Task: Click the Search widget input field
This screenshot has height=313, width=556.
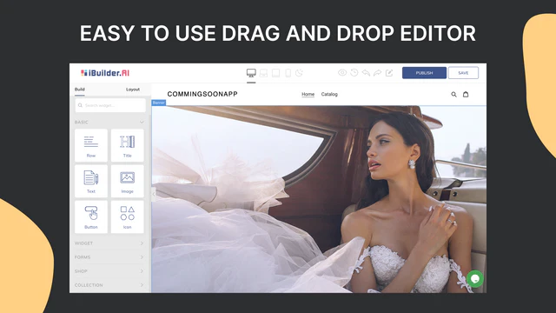Action: coord(110,105)
